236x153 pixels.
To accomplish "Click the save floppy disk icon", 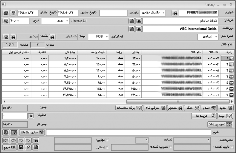I will coord(21,147).
